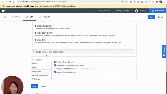Open the Folder side tab
This screenshot has height=94, width=167.
pos(41,68)
